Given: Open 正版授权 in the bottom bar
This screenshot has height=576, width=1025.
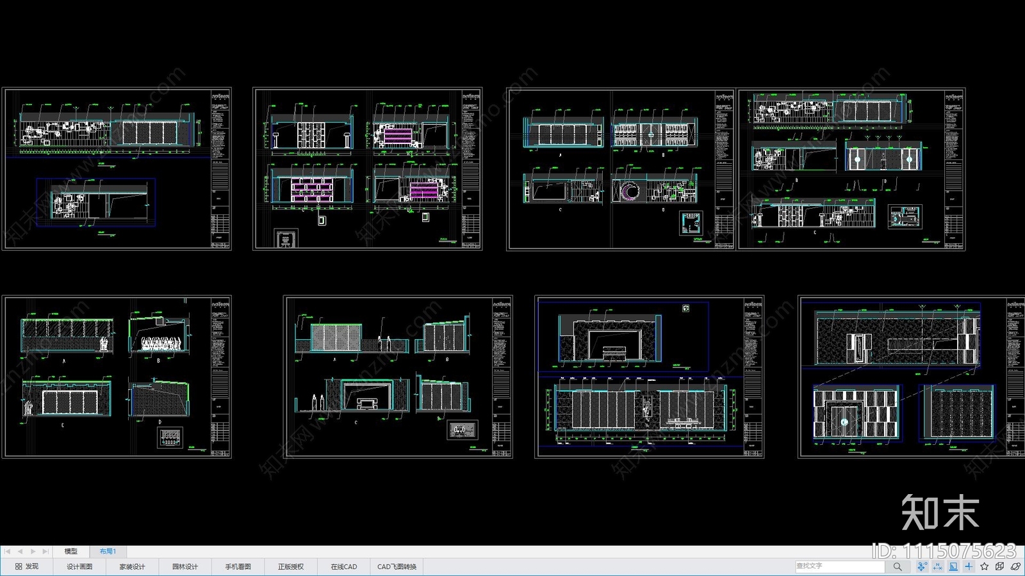Looking at the screenshot, I should click(x=291, y=566).
